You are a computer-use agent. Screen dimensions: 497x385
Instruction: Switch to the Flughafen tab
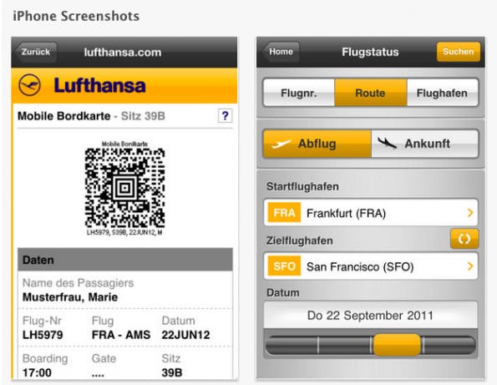442,93
